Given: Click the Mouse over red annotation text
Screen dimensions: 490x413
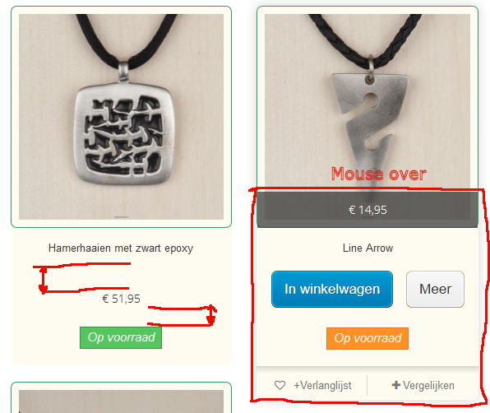Looking at the screenshot, I should (x=379, y=174).
